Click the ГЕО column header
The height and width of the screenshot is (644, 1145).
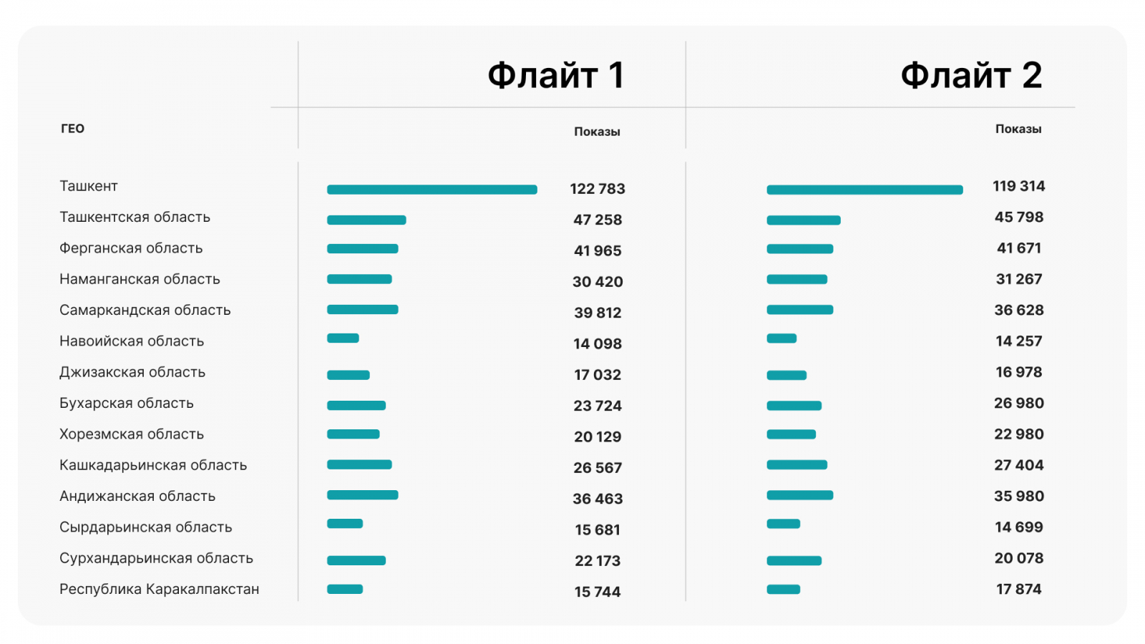tap(73, 129)
